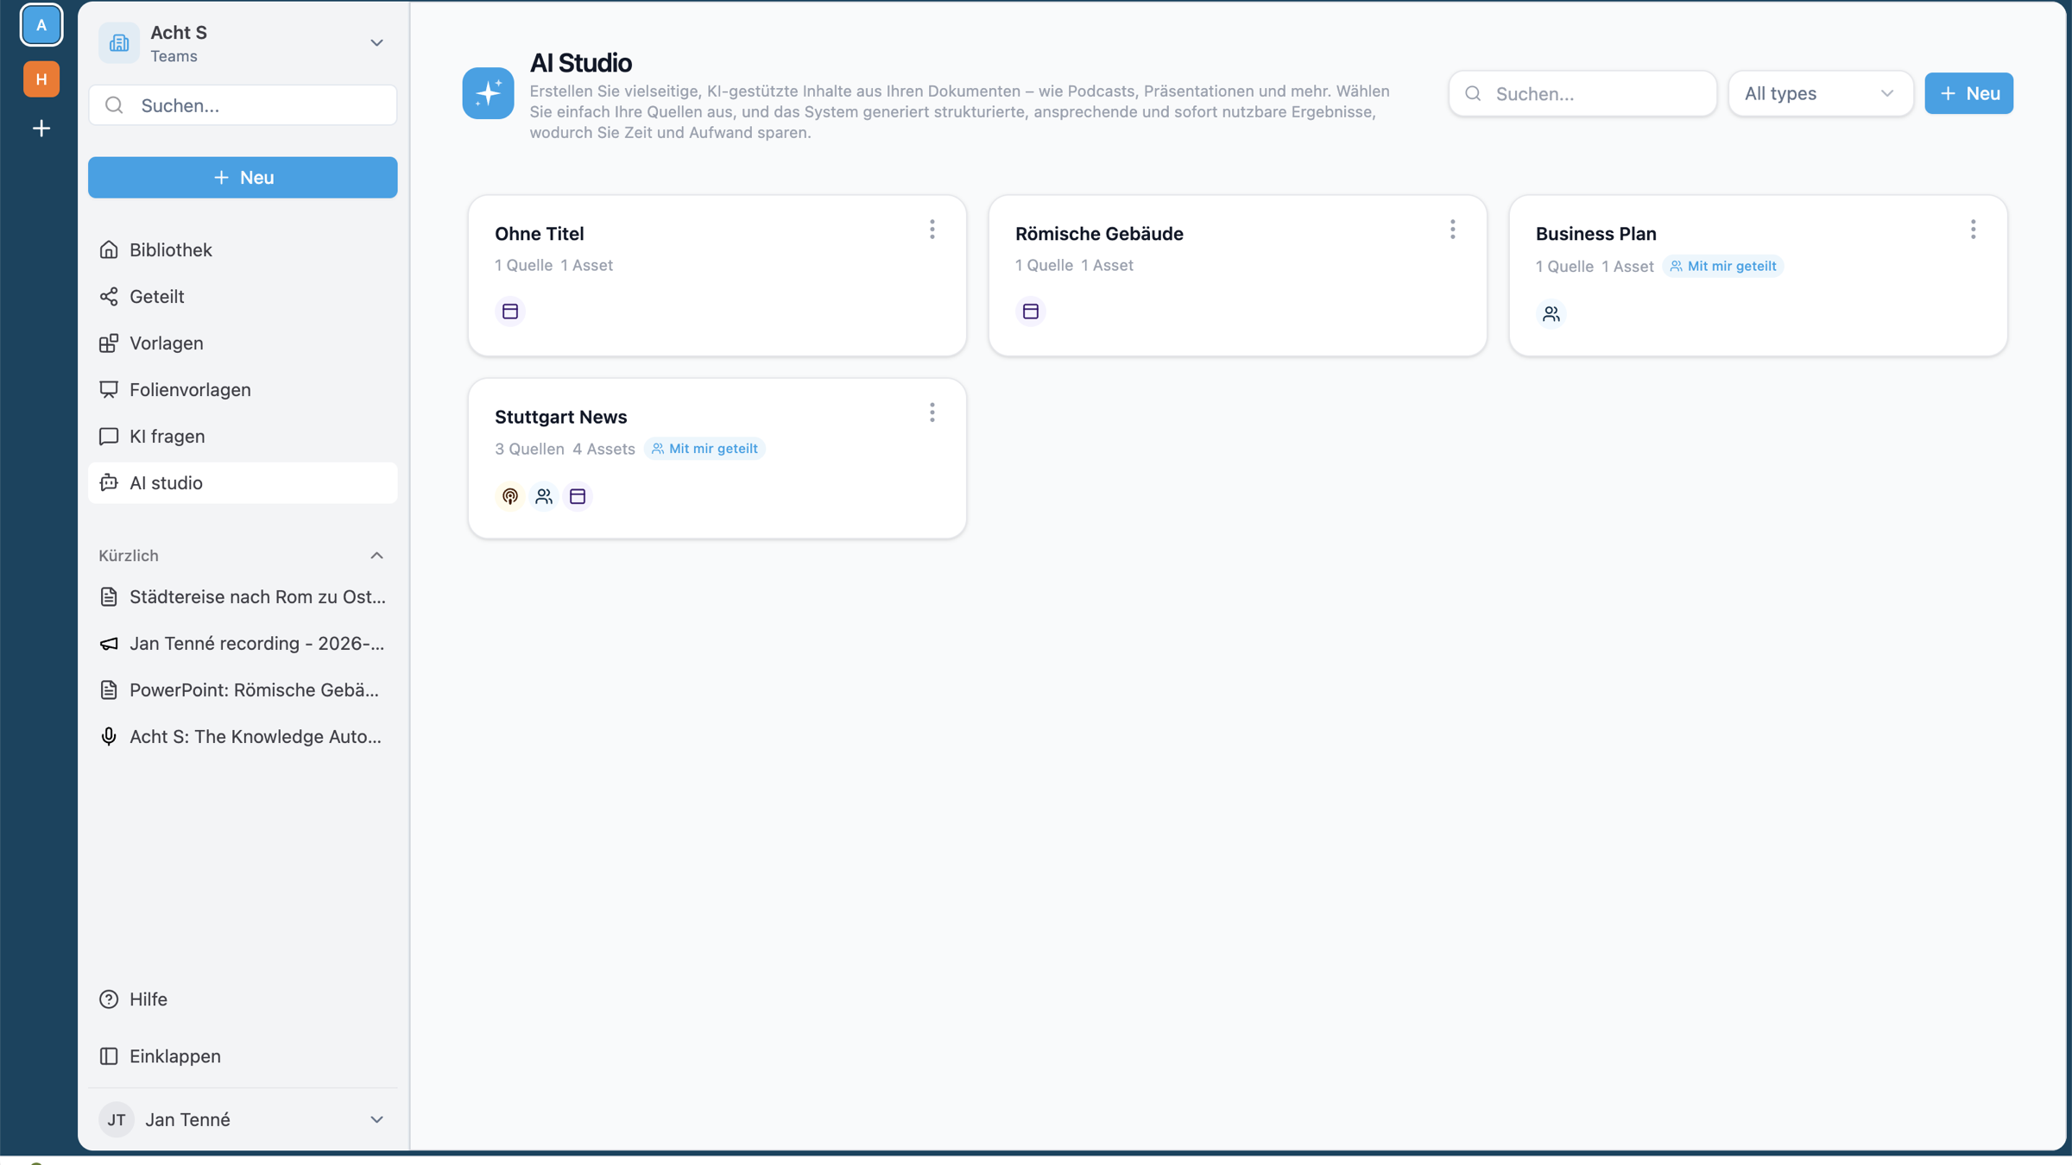This screenshot has height=1165, width=2072.
Task: Create new project with the header Neu button
Action: click(1969, 93)
